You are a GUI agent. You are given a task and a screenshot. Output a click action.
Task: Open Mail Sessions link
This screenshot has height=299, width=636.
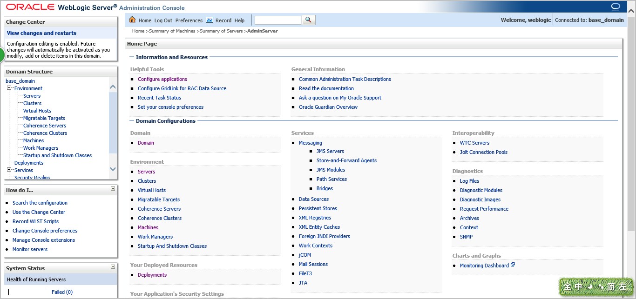313,264
